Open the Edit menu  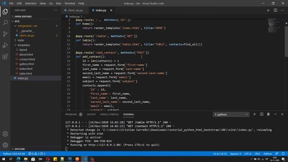(x=19, y=3)
